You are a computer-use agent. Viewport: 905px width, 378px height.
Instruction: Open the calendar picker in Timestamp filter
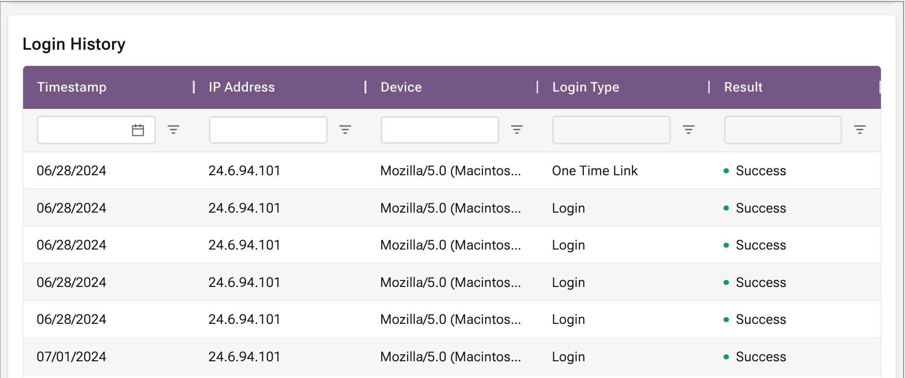[x=138, y=130]
